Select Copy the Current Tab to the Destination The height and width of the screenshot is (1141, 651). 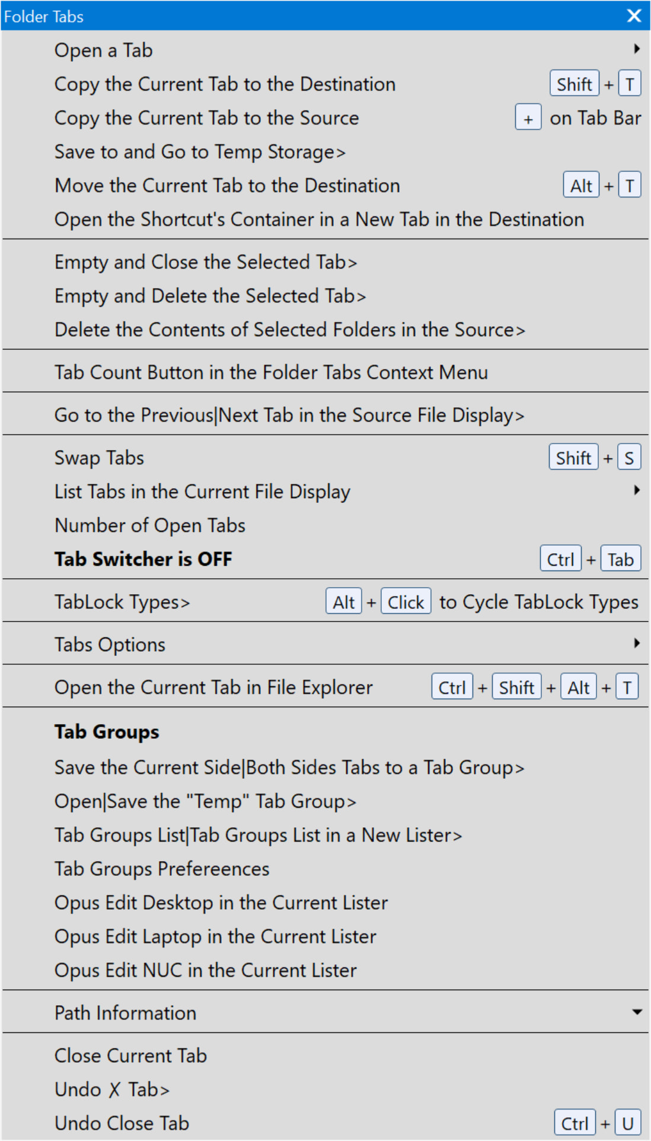[225, 84]
